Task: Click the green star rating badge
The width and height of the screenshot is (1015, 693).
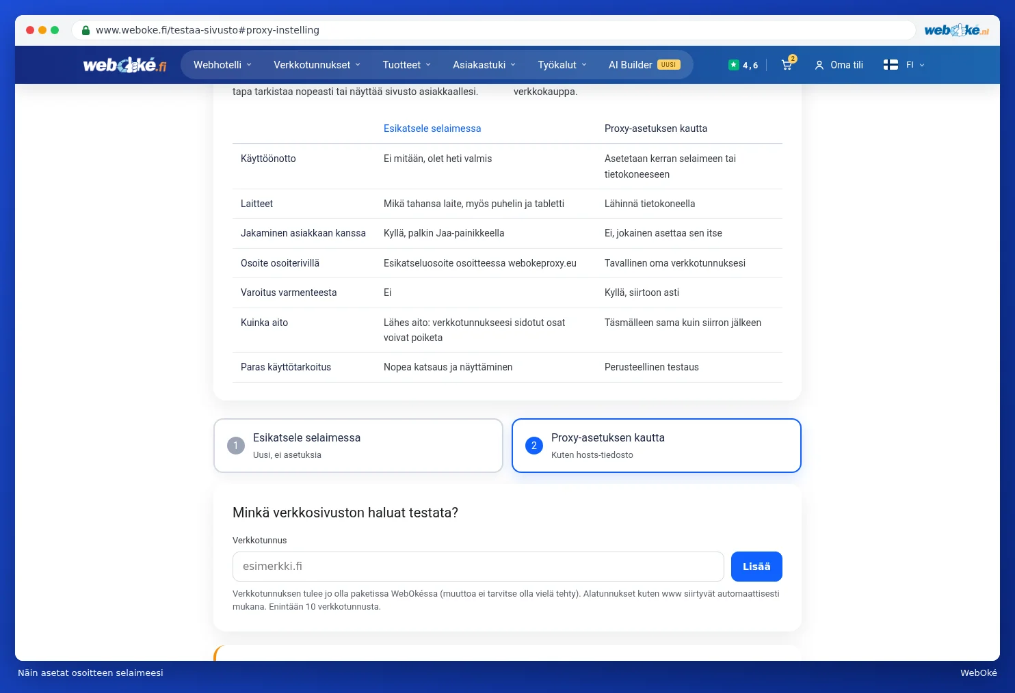Action: click(x=733, y=65)
